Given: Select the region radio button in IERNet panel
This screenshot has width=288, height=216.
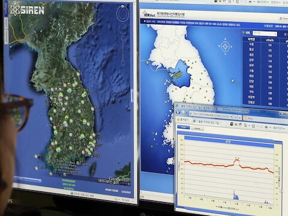Looking at the screenshot, I should click(243, 32).
